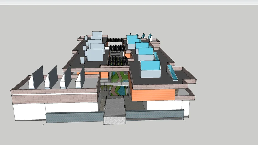The height and width of the screenshot is (145, 258).
Task: Click the brick parapet band on left wing
Action: [x=54, y=99]
